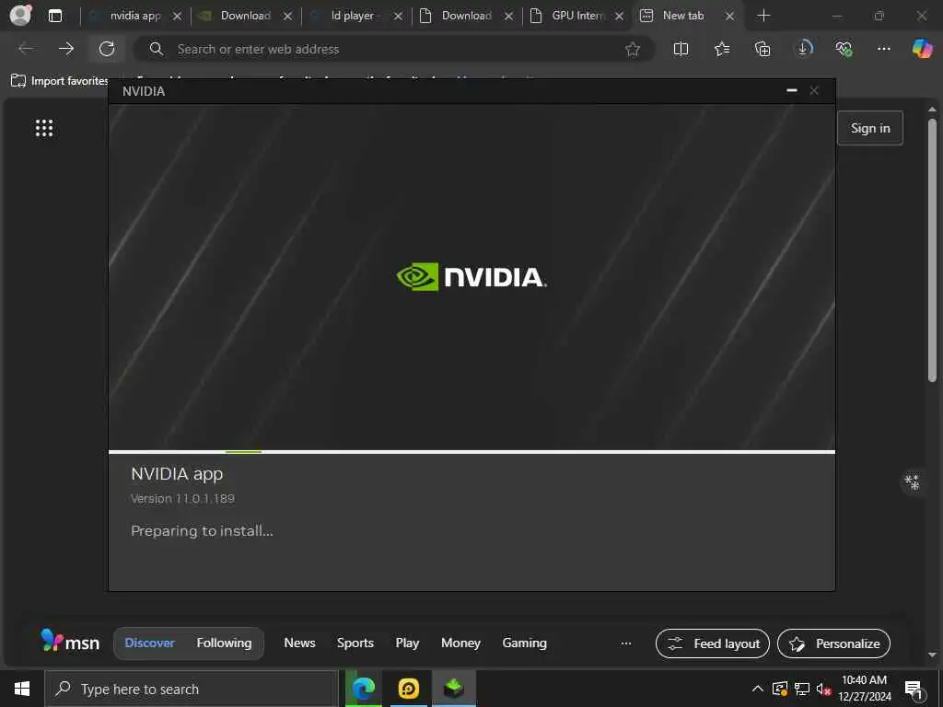943x707 pixels.
Task: Select the Discover feed tab
Action: [x=149, y=643]
